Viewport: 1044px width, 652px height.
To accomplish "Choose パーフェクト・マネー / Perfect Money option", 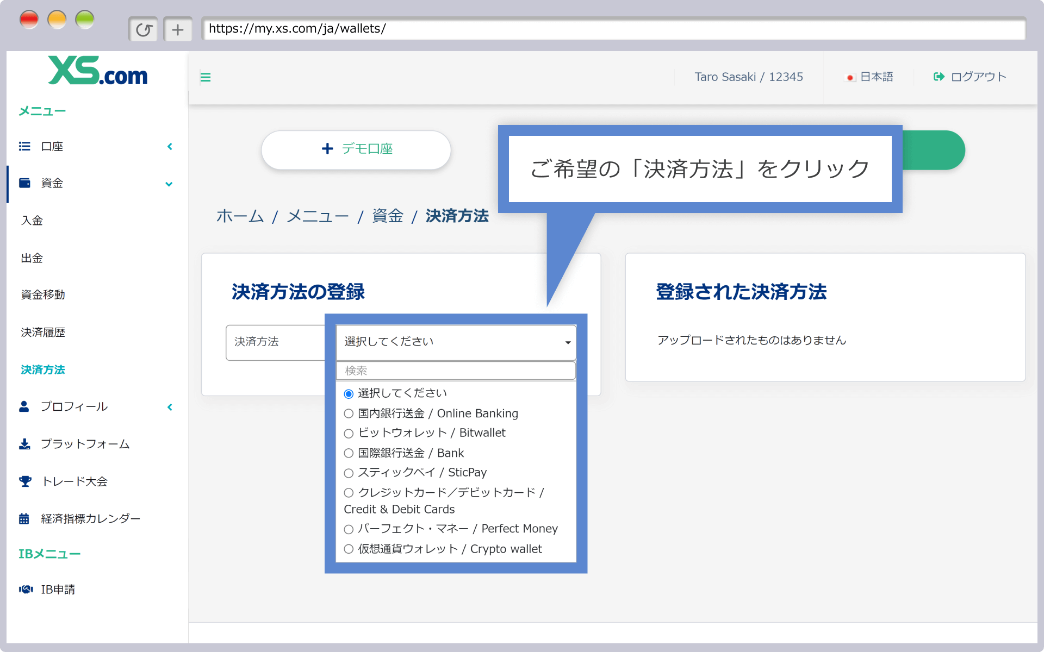I will [349, 529].
